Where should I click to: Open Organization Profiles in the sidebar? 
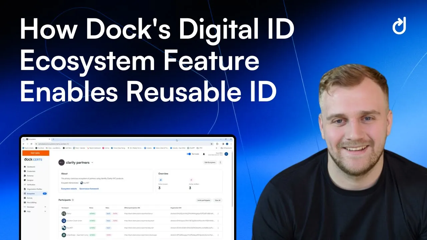point(34,189)
